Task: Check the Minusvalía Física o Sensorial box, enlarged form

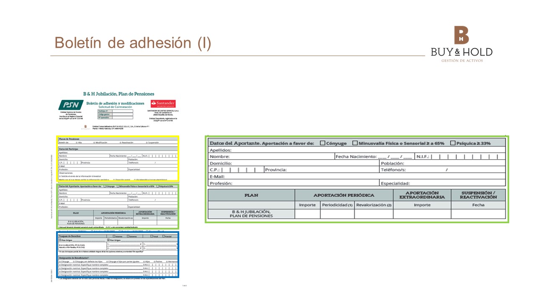Action: point(355,143)
